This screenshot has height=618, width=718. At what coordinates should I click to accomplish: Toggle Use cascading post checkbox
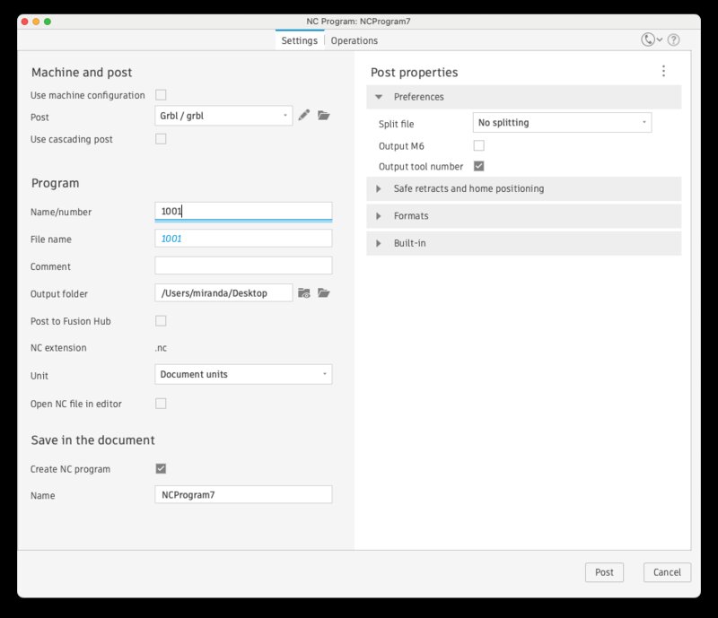pyautogui.click(x=161, y=139)
